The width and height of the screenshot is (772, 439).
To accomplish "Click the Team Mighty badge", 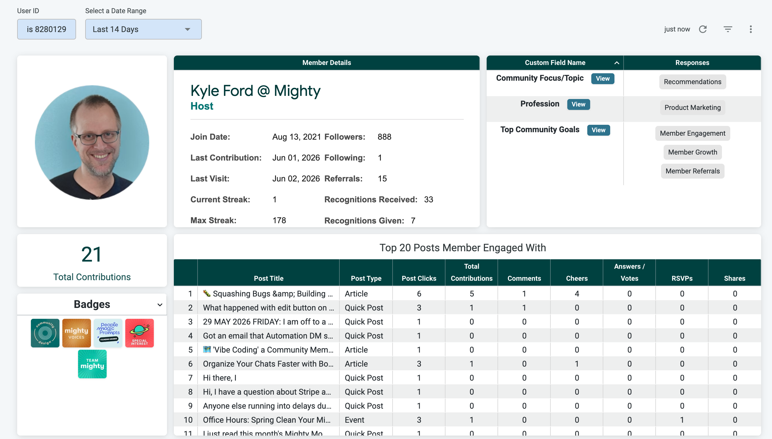I will (92, 364).
